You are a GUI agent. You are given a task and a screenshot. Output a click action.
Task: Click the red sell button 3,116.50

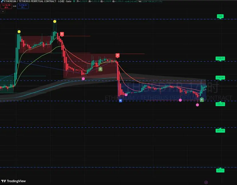click(6, 6)
